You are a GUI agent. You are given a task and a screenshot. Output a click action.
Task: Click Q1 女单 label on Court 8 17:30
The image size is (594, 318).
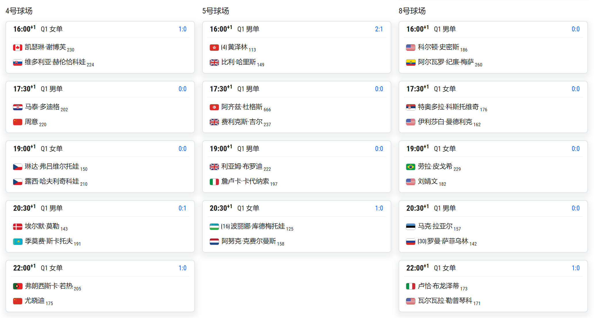445,89
